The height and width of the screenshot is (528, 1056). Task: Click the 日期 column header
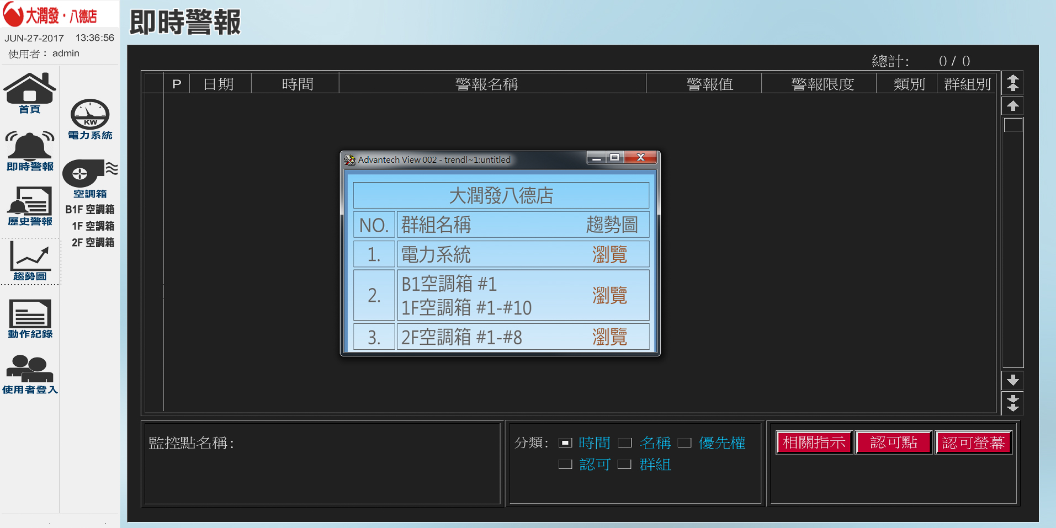219,84
